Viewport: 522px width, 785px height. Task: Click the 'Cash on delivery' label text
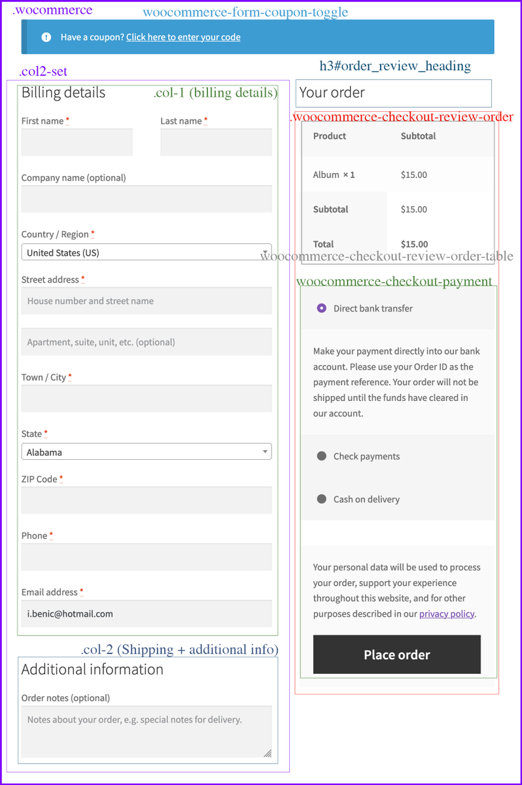(366, 499)
